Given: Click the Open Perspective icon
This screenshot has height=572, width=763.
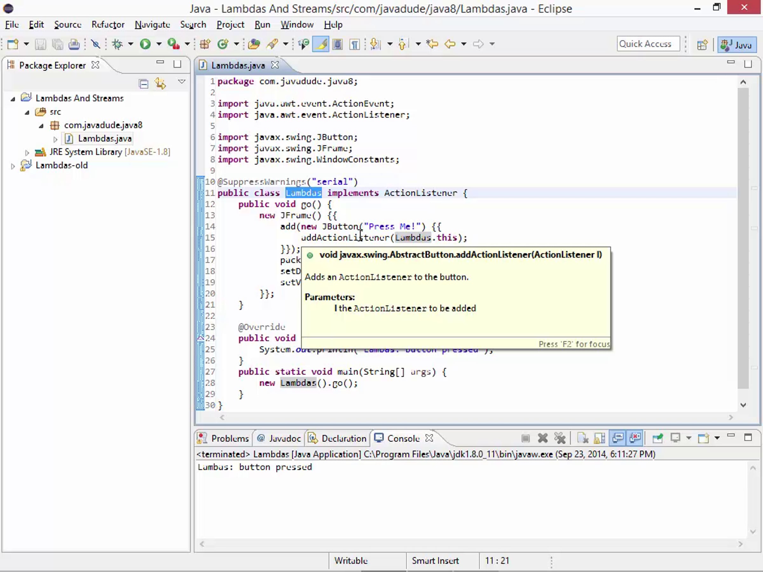Looking at the screenshot, I should pyautogui.click(x=702, y=44).
